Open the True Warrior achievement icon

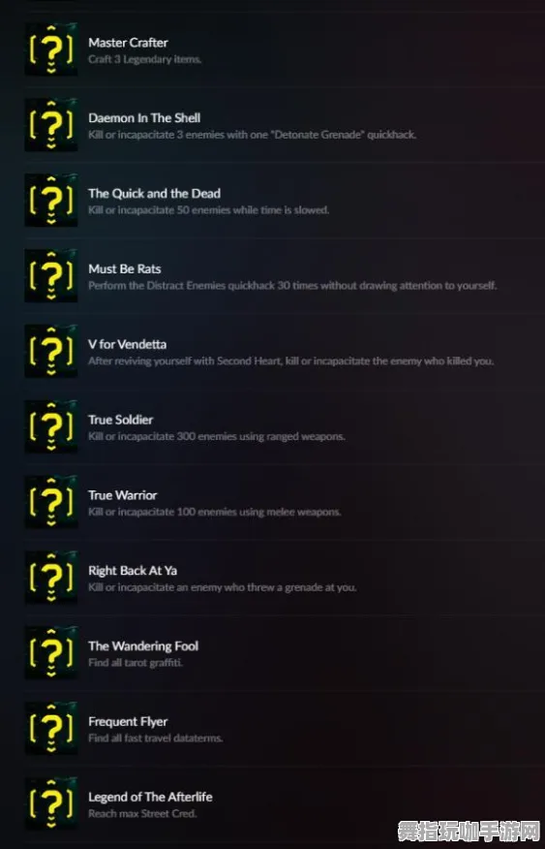pyautogui.click(x=51, y=502)
